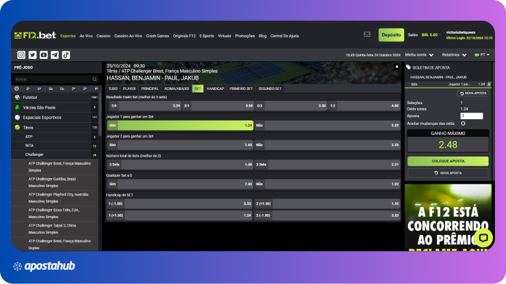Viewport: 506px width, 284px height.
Task: Open the Telegram social icon
Action: pyautogui.click(x=55, y=55)
